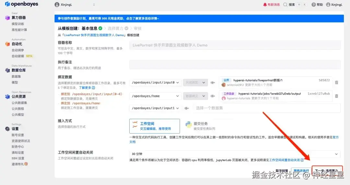Click arrow icon beside input0 binding

213,83
